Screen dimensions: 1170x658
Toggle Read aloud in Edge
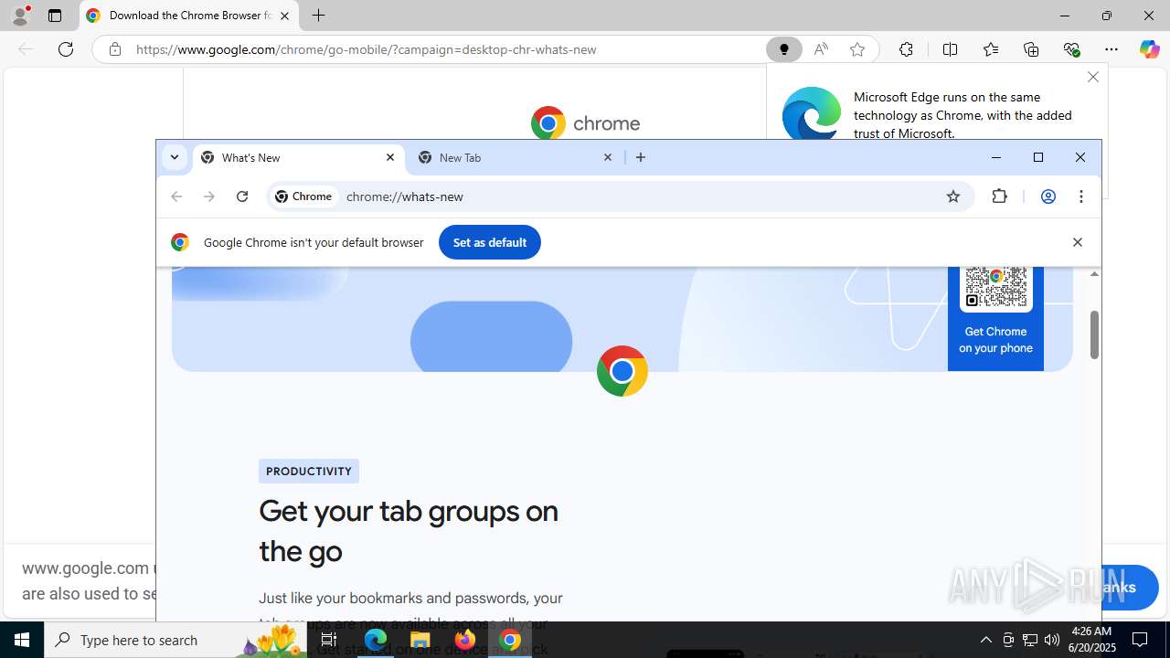[821, 49]
